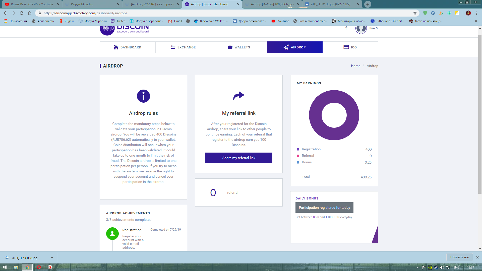Toggle Bonus legend color dot
Image resolution: width=482 pixels, height=271 pixels.
tap(298, 162)
